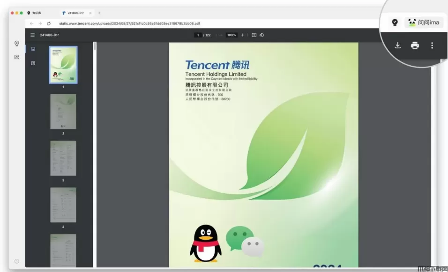Click the Tencent 腾讯 logo on cover page
Screen dimensions: 448x272
point(217,65)
